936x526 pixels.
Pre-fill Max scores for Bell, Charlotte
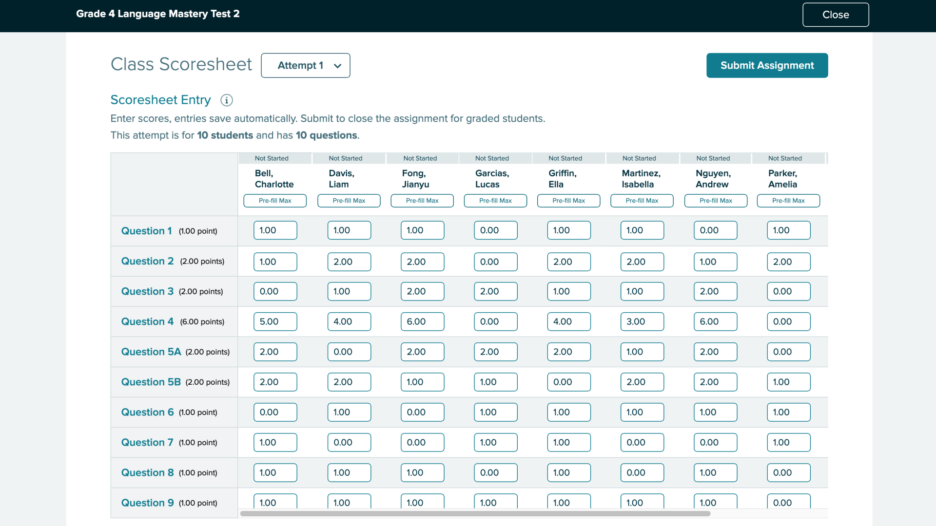[274, 201]
